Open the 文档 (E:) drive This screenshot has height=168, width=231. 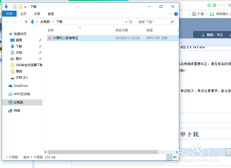(x=22, y=78)
